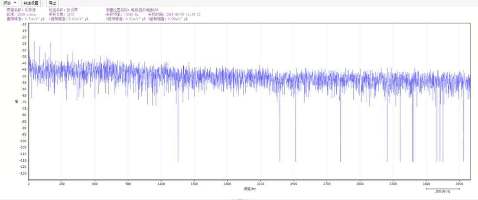Click the 300.00 Hz scale bar
Image resolution: width=478 pixels, height=200 pixels.
(442, 190)
